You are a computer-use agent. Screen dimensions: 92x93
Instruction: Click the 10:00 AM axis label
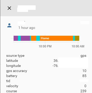click(x=78, y=46)
